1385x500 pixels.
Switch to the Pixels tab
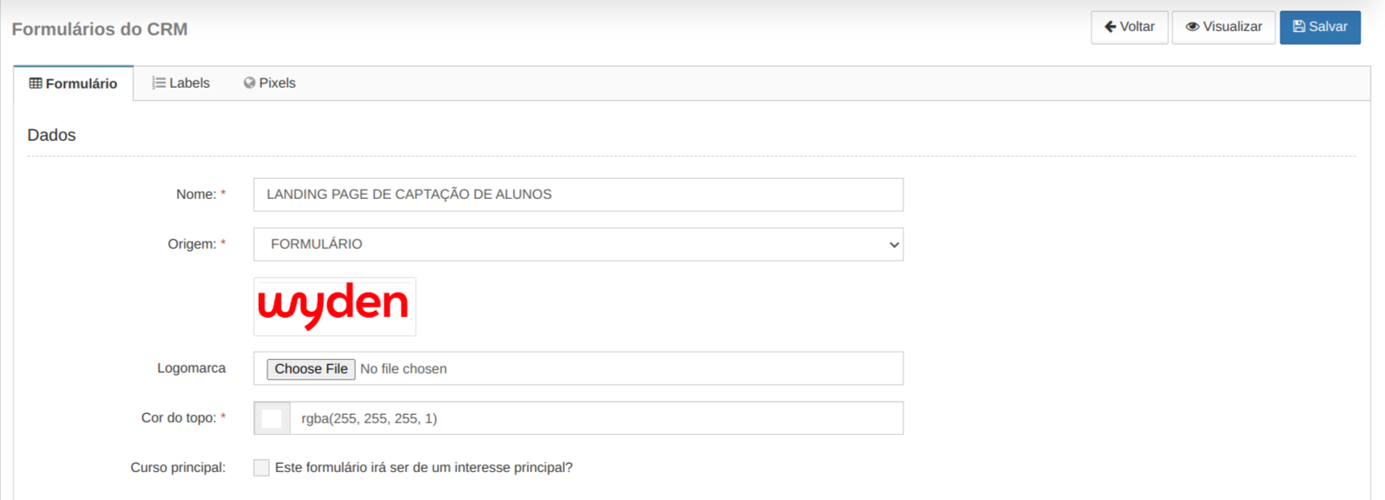tap(270, 83)
